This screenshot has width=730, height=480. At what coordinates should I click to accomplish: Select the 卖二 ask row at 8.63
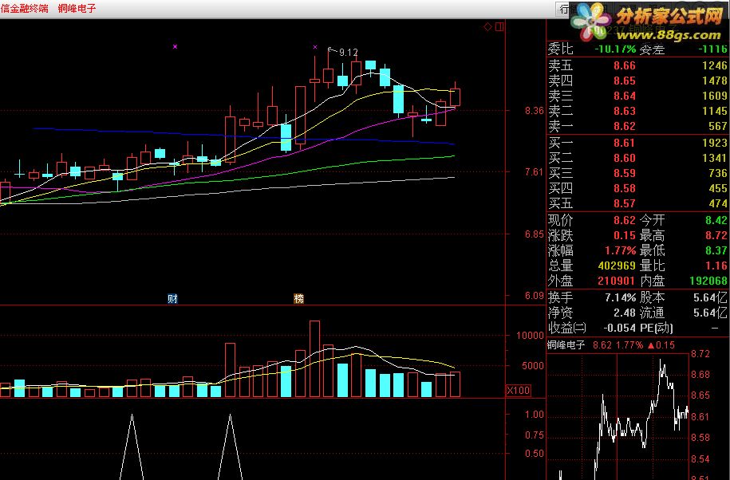pos(637,111)
